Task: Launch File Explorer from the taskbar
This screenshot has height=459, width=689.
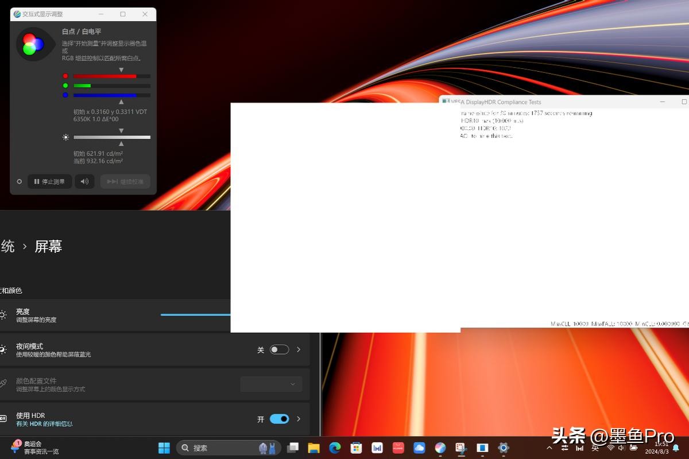Action: coord(313,448)
